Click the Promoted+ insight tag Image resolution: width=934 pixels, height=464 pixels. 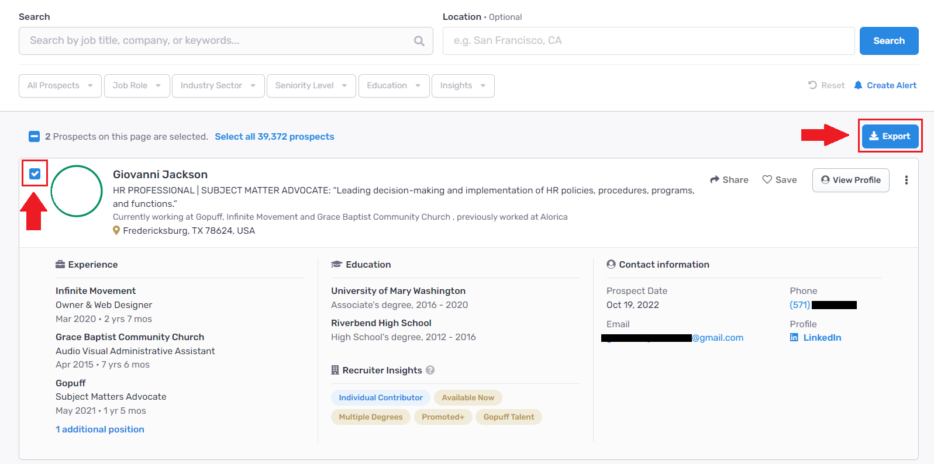[443, 417]
